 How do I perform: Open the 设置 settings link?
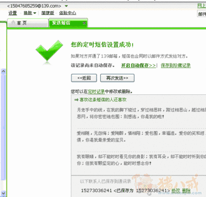(x=13, y=13)
